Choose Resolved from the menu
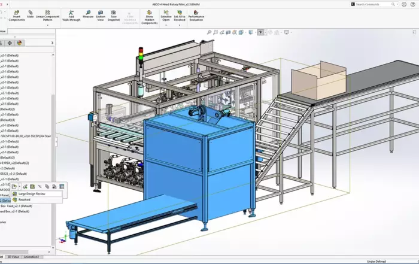This screenshot has height=264, width=419. point(37,199)
